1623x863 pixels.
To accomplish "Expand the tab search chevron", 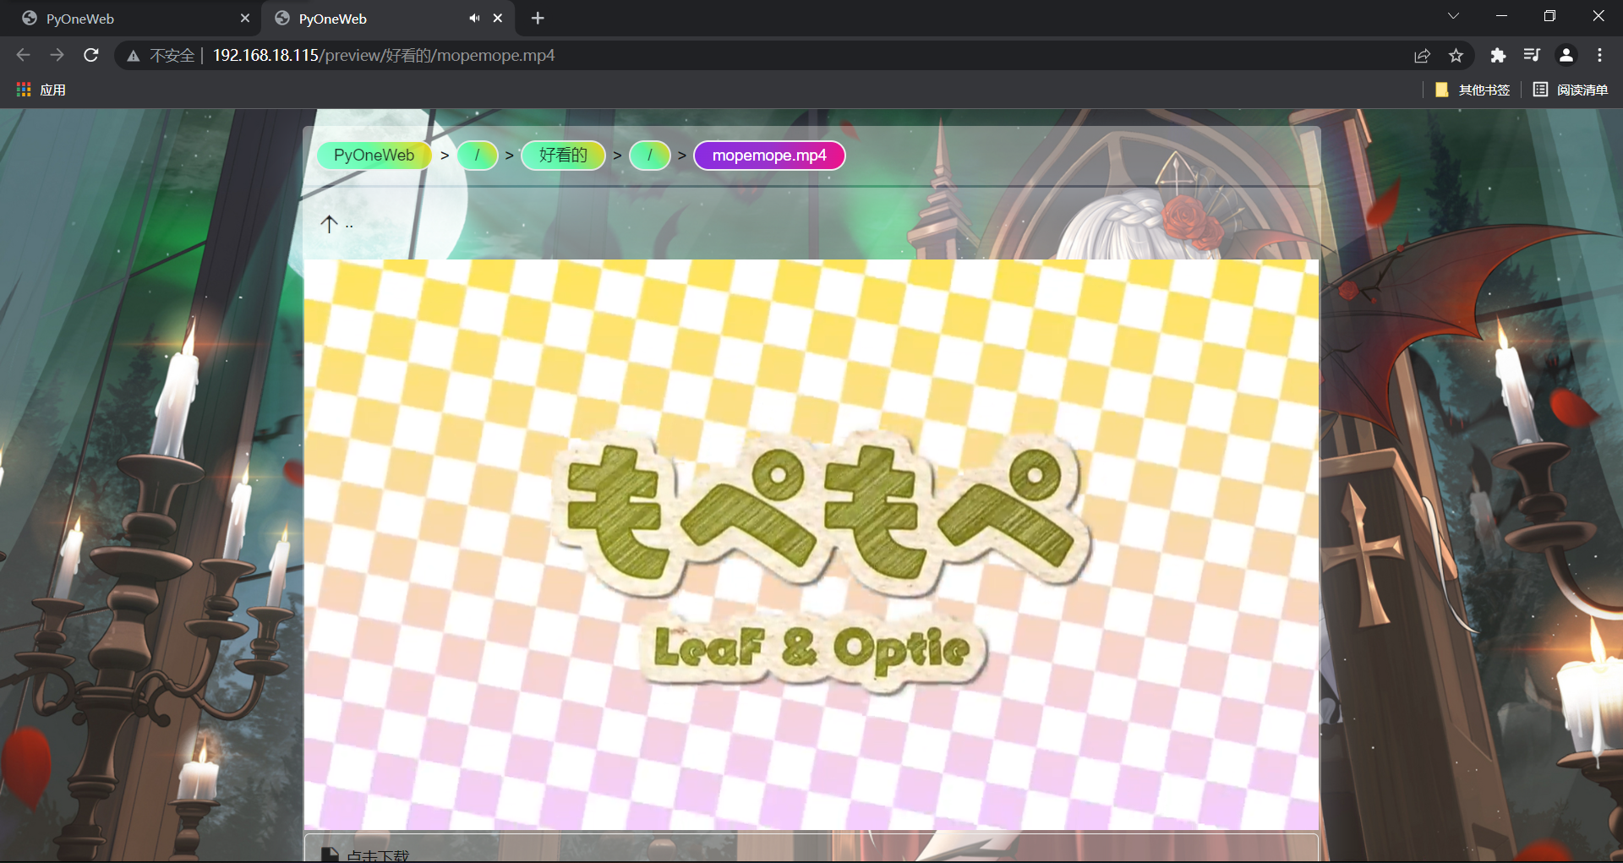I will click(1453, 16).
